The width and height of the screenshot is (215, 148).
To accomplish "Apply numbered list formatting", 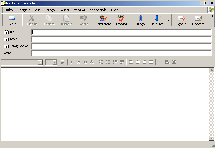I will tap(101, 62).
